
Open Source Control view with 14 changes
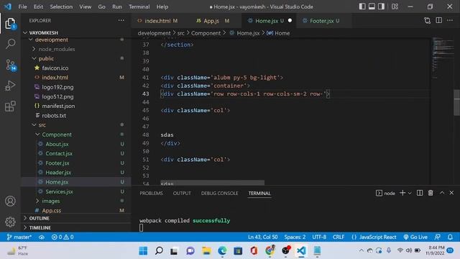point(11,65)
